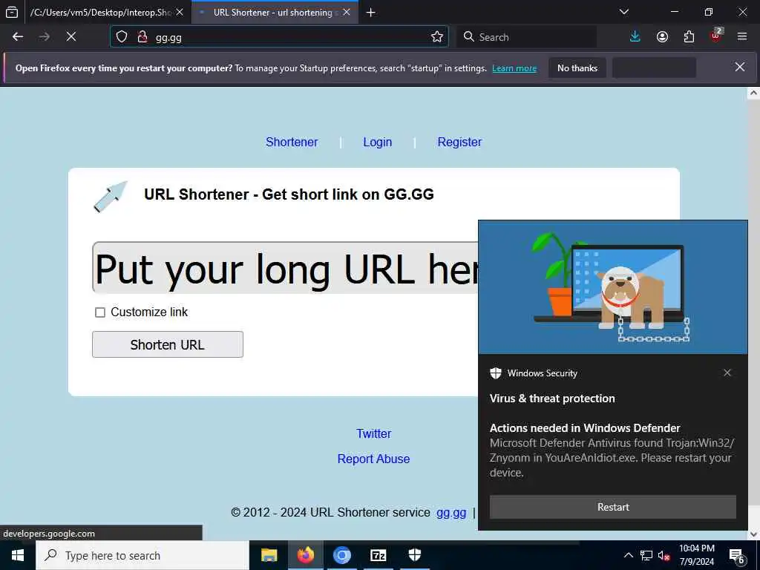Screen dimensions: 760x570
Task: Open the Shortener navigation link
Action: (x=292, y=142)
